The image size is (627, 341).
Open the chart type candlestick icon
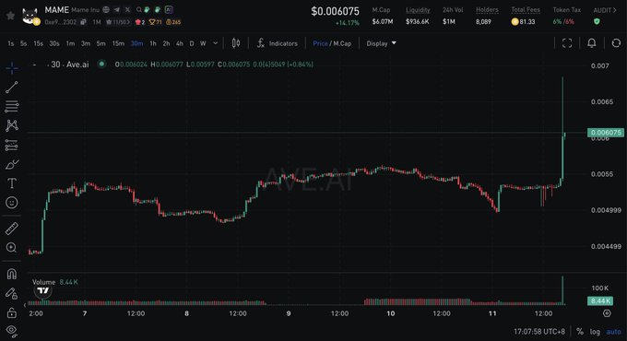pos(236,43)
